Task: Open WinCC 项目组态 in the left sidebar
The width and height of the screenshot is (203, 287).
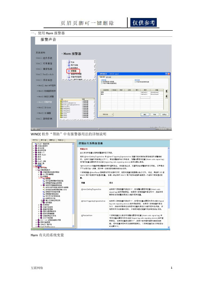Action: tap(44, 80)
